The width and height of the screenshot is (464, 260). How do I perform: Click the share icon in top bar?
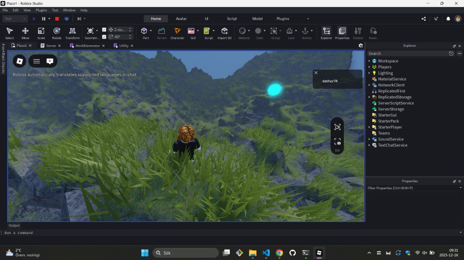pyautogui.click(x=424, y=18)
